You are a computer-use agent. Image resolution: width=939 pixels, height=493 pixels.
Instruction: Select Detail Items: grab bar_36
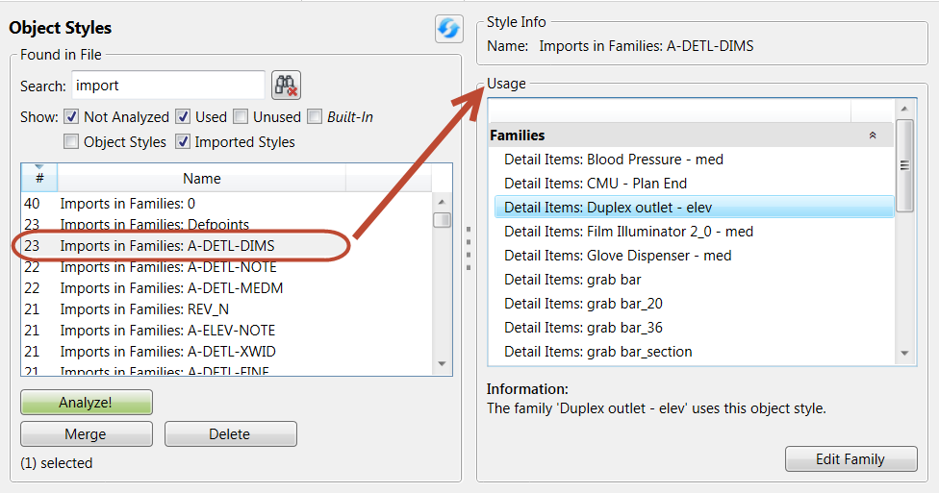tap(694, 328)
